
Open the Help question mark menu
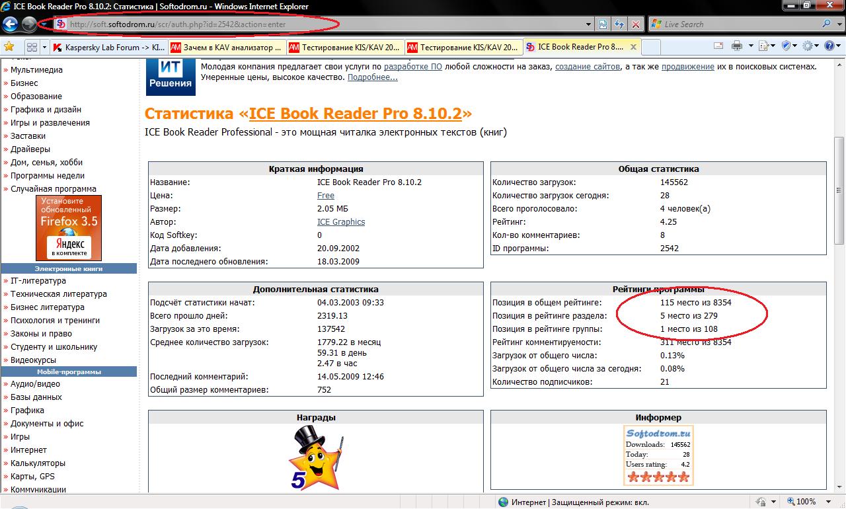click(829, 46)
